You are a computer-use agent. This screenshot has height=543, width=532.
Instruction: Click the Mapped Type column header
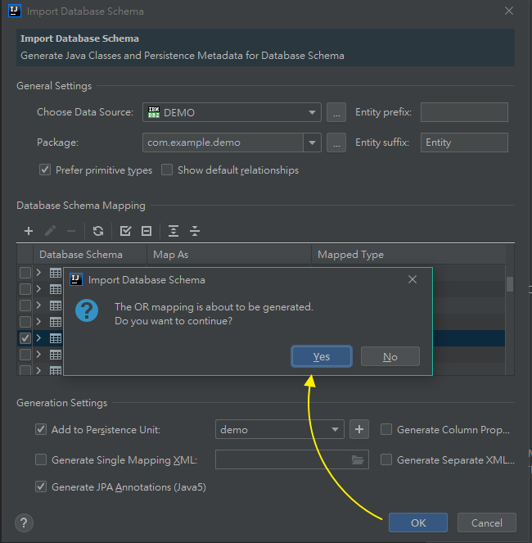point(350,255)
